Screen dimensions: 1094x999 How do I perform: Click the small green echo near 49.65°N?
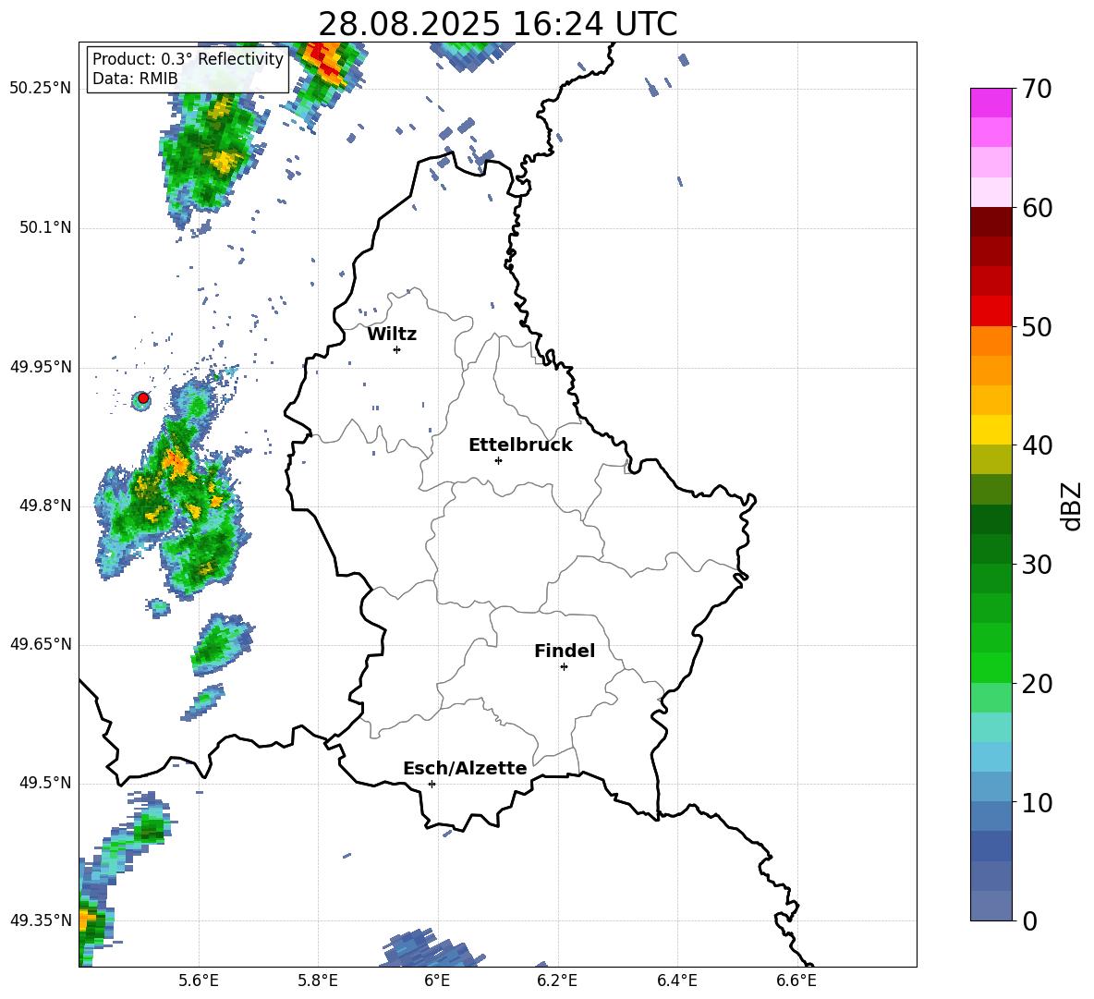point(221,645)
